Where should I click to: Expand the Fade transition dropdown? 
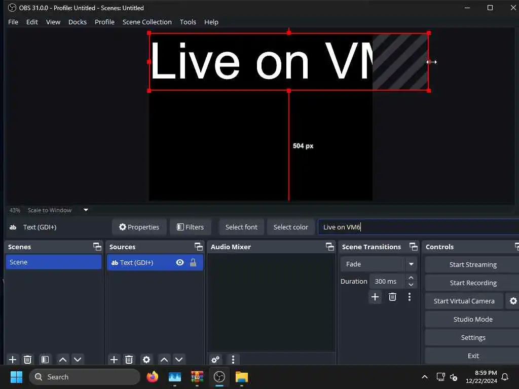pos(411,264)
